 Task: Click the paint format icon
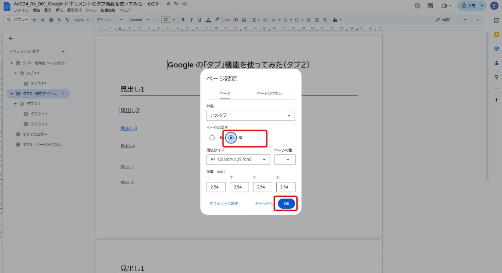[x=68, y=20]
